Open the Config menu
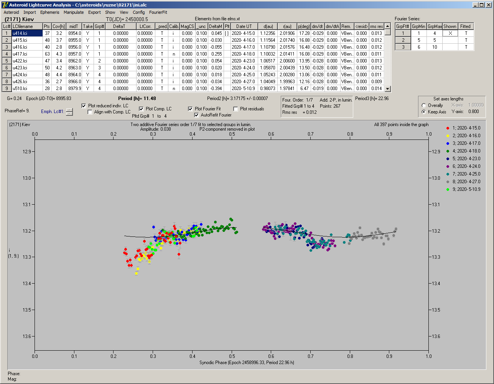This screenshot has height=384, width=494. tap(139, 12)
